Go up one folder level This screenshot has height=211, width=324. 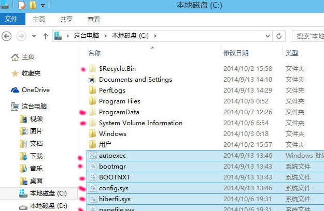pos(46,36)
